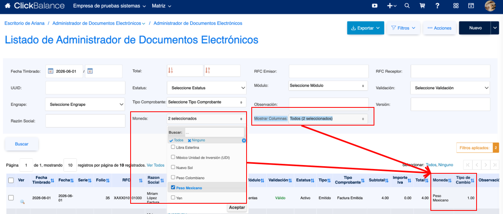Open Empresa de pruebas sistemas menu

tap(109, 6)
